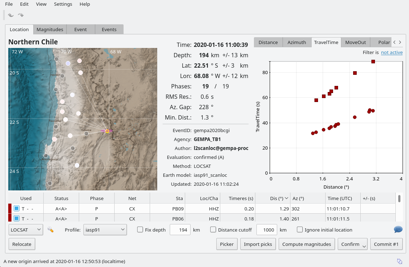Viewport: 409px width, 267px height.
Task: Open the Settings menu
Action: (63, 4)
